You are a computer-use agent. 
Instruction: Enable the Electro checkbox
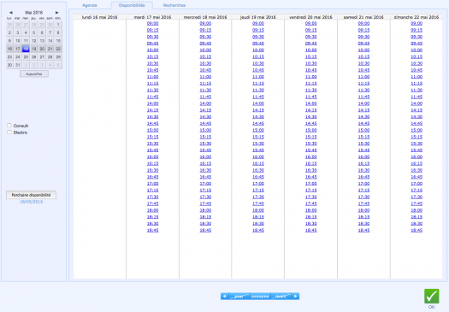pos(9,132)
